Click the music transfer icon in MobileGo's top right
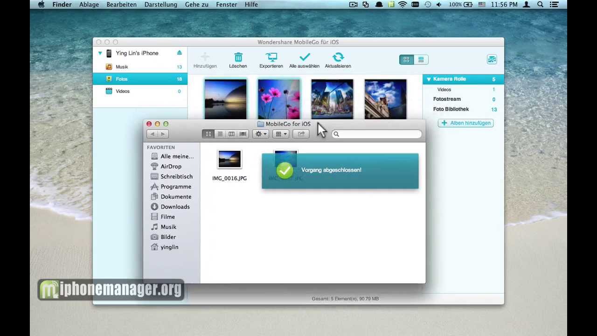 (x=492, y=60)
